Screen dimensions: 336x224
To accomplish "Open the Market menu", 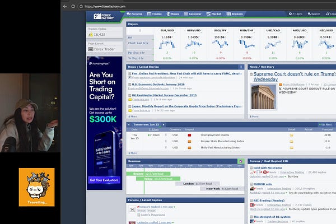I will coord(214,14).
